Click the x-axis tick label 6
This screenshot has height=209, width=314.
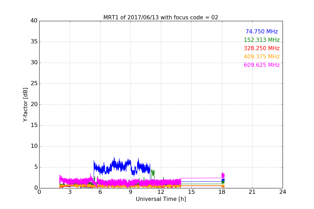pos(100,192)
